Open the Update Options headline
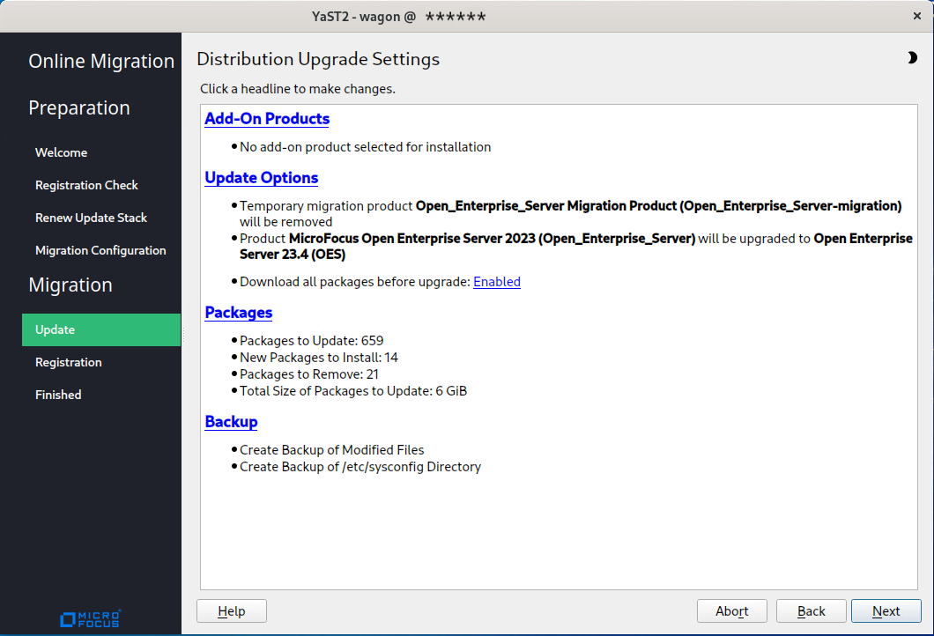934x636 pixels. [x=262, y=178]
